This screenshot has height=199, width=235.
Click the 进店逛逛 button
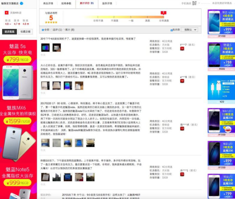click(9, 31)
